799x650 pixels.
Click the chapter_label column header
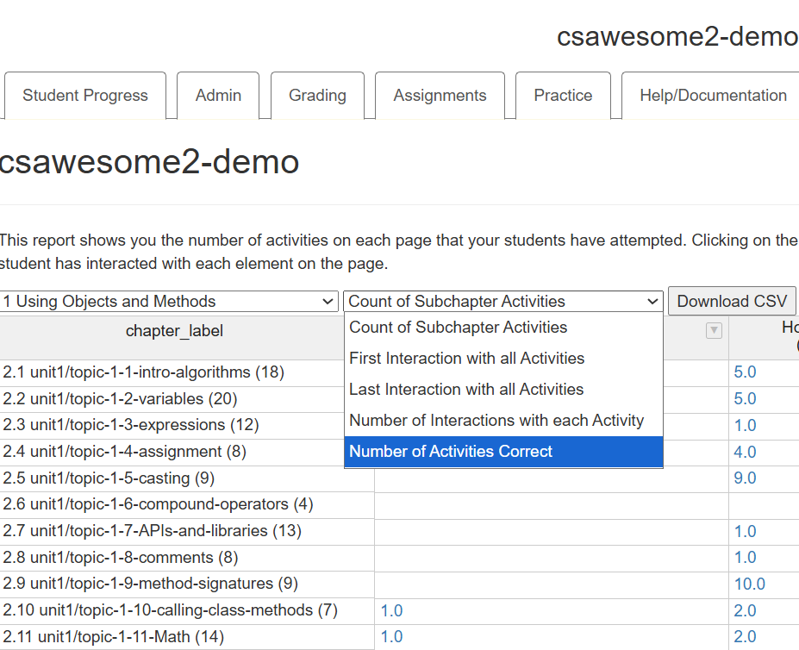pos(174,331)
